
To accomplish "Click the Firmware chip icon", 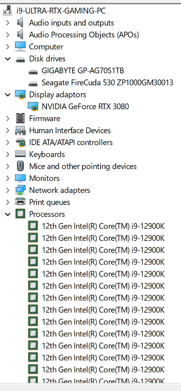I will point(20,118).
